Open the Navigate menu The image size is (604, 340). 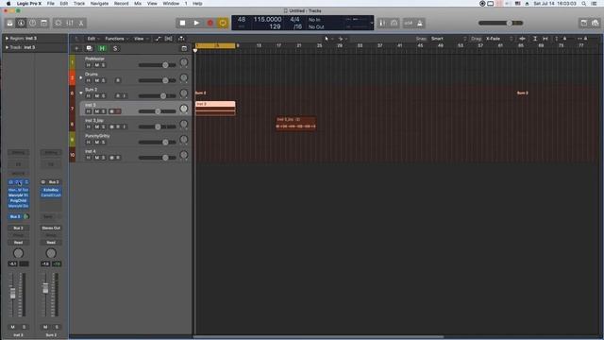click(99, 4)
